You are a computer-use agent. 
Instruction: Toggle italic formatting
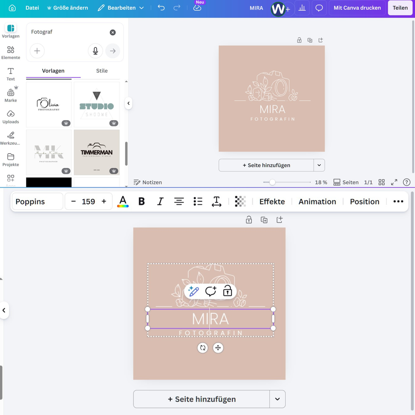coord(160,201)
